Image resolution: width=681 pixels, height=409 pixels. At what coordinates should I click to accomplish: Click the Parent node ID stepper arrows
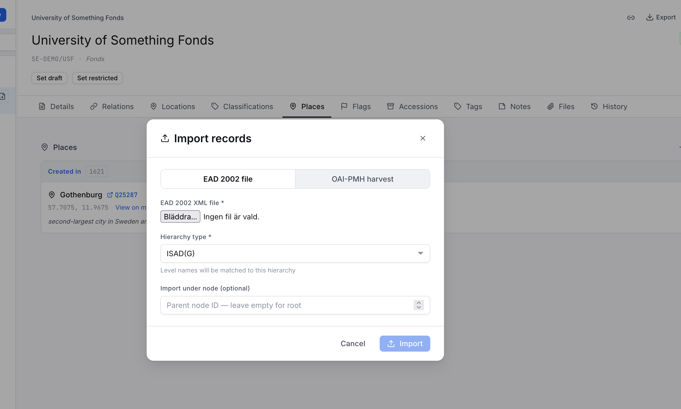tap(419, 305)
